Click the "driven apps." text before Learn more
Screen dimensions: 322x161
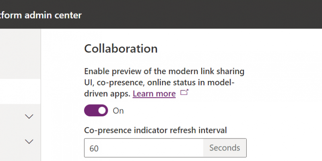coord(107,94)
